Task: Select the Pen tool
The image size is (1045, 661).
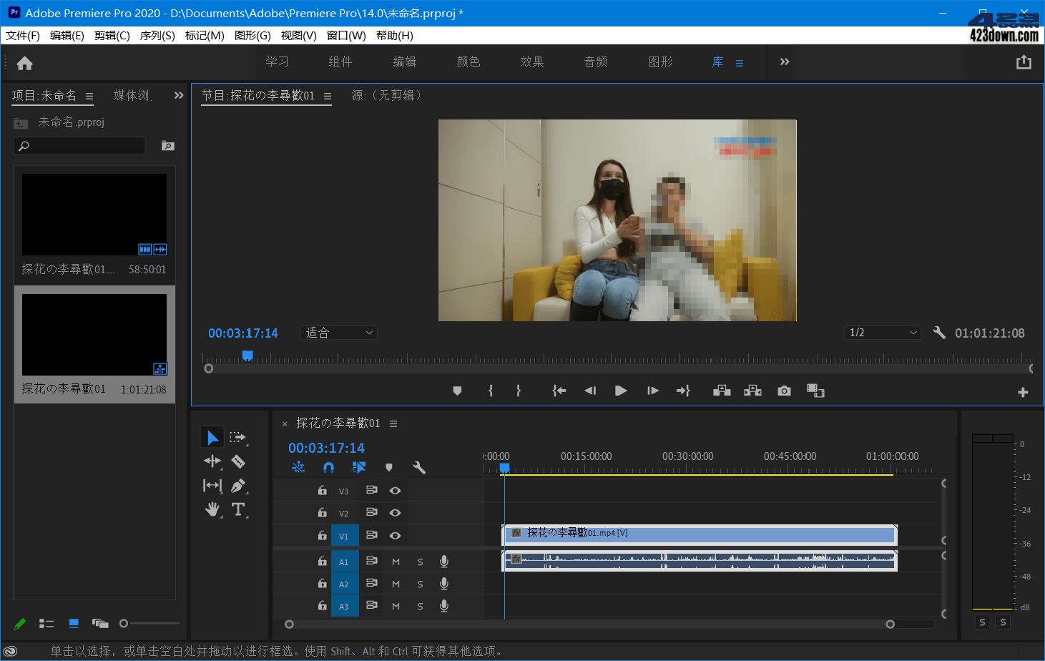Action: pos(238,486)
